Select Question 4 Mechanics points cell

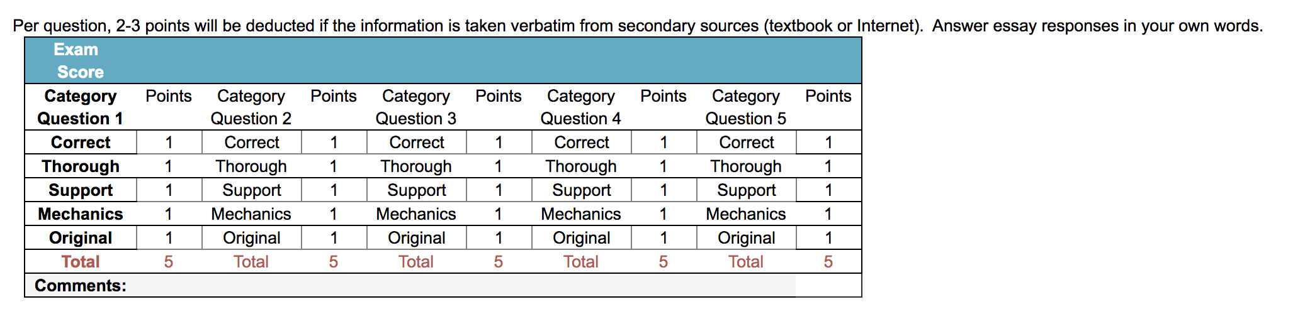coord(664,214)
